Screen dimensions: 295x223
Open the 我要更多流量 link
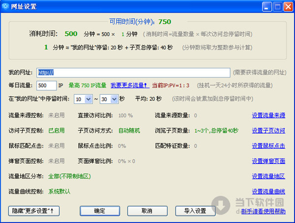click(130, 85)
